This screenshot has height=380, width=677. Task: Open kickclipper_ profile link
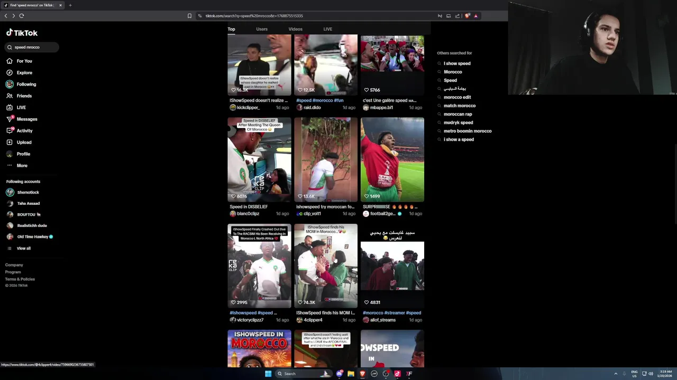click(x=245, y=108)
